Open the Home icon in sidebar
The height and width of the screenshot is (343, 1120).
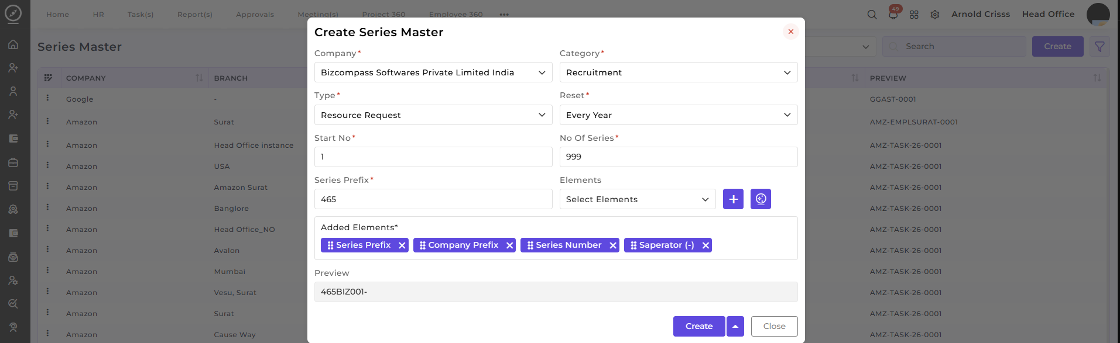13,44
